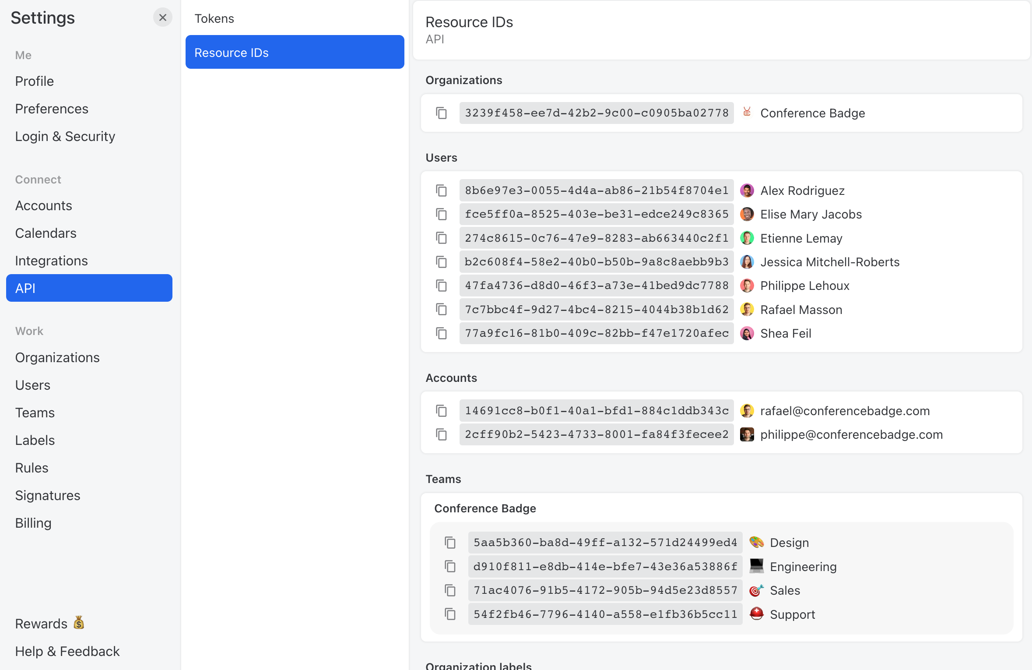Click Philippe Lehoux's avatar
The height and width of the screenshot is (670, 1032).
point(747,286)
